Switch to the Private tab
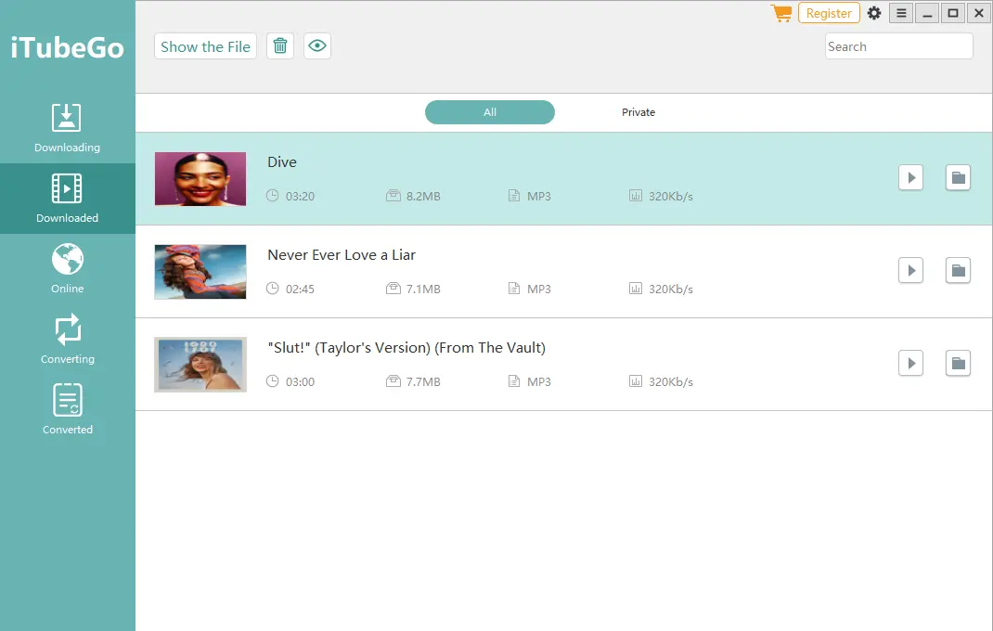Image resolution: width=993 pixels, height=631 pixels. point(638,111)
